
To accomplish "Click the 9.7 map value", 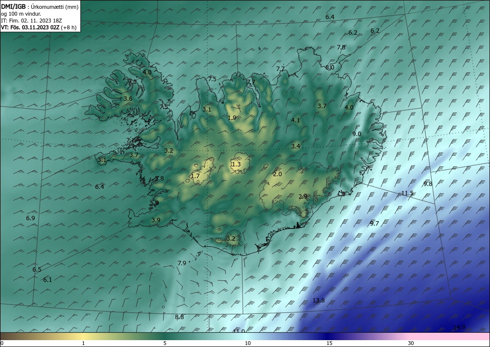I will click(x=374, y=224).
